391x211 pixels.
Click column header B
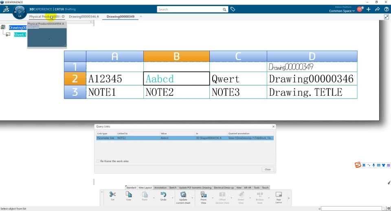(176, 56)
